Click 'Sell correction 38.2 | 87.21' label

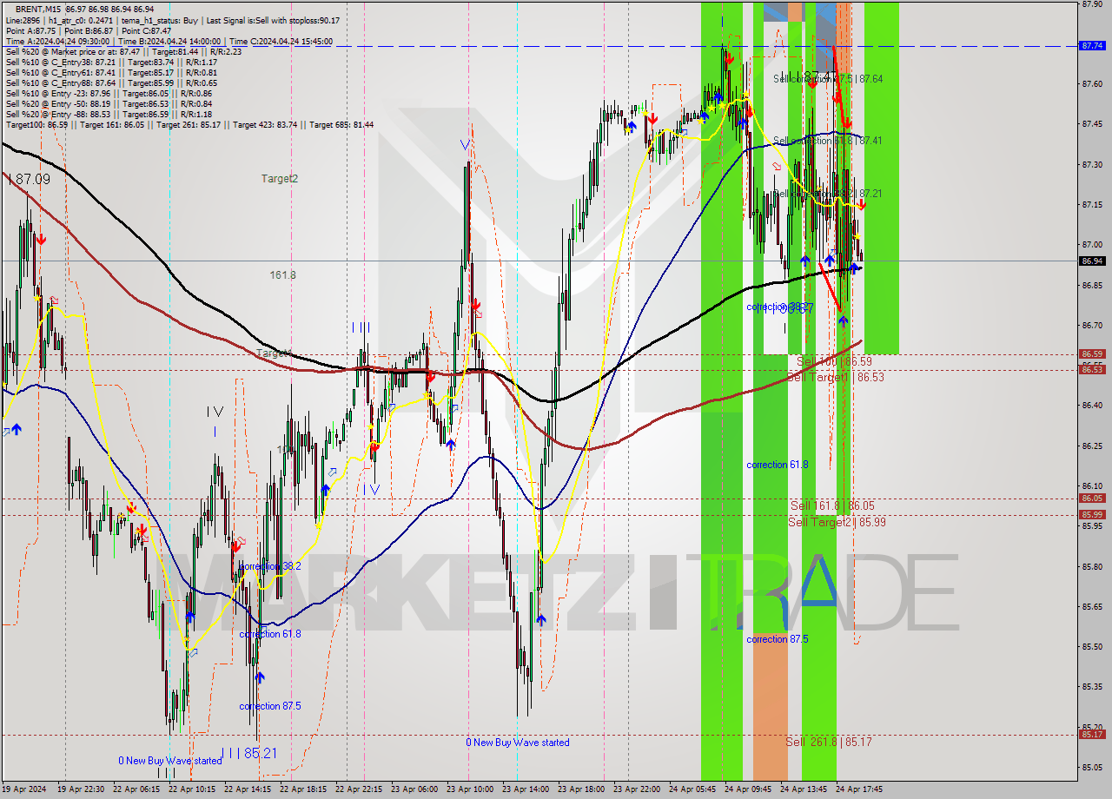(x=828, y=194)
